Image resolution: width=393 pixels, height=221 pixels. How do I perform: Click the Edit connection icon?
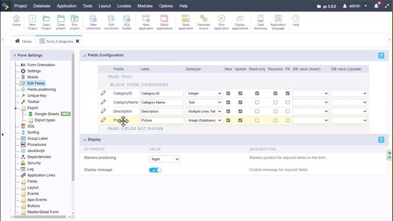[111, 22]
